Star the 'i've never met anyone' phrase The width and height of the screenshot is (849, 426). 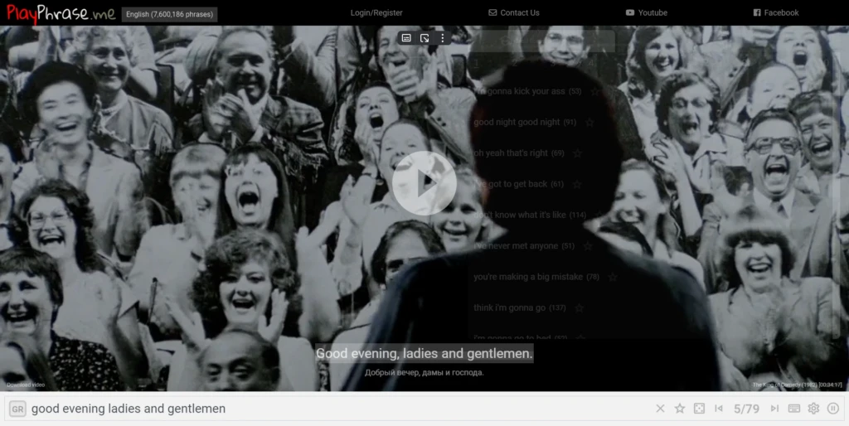(588, 246)
